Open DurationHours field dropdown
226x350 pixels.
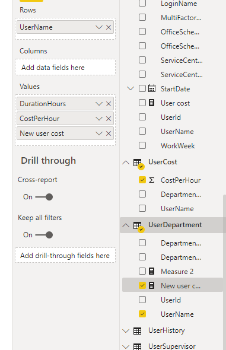[99, 104]
